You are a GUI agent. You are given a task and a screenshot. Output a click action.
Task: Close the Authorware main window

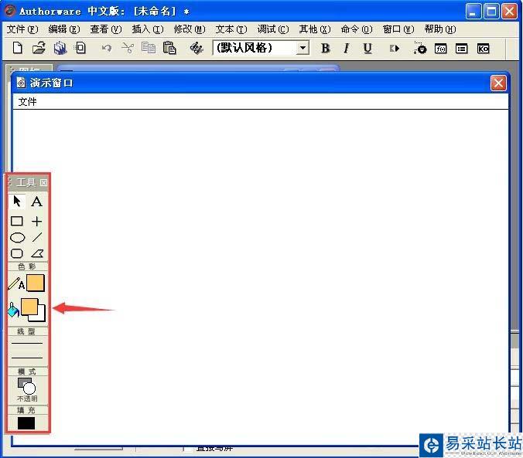[x=509, y=12]
